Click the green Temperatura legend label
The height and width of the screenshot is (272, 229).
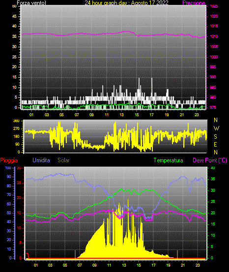(x=169, y=160)
